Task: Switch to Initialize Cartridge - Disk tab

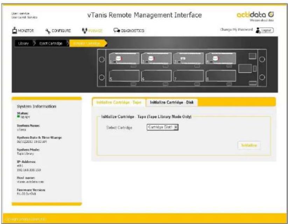Action: pyautogui.click(x=172, y=102)
